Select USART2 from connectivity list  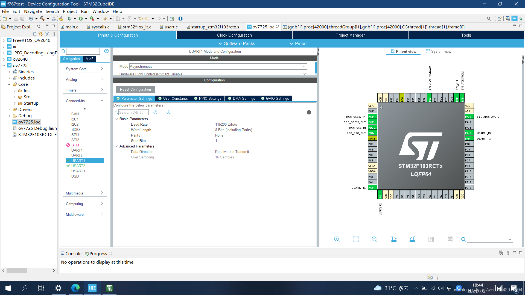click(x=78, y=166)
